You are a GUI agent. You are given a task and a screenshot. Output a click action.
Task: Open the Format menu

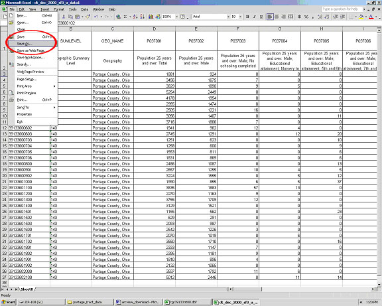[59, 9]
